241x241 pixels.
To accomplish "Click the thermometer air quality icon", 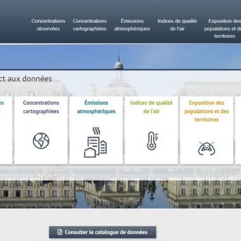I will 152,141.
